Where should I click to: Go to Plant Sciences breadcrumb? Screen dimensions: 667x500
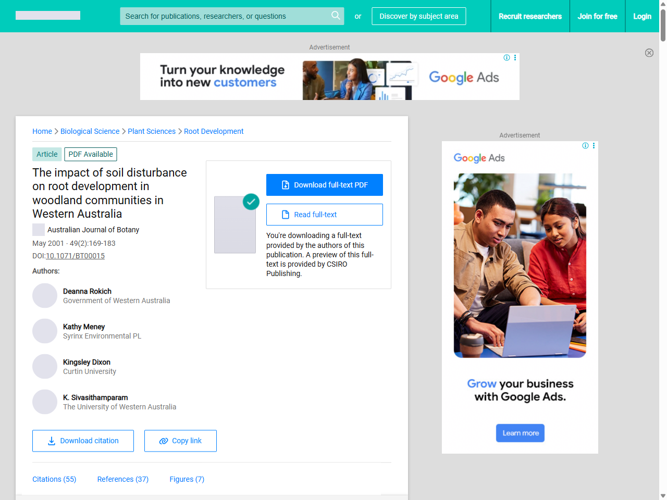click(152, 131)
